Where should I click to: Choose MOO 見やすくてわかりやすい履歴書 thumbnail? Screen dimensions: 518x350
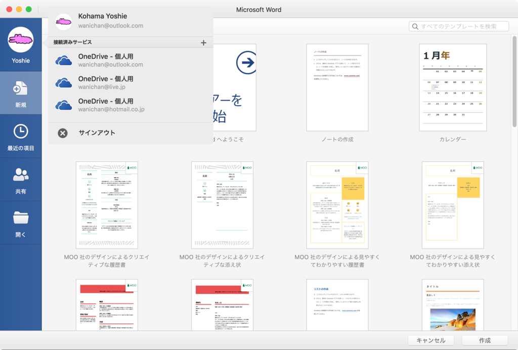pyautogui.click(x=337, y=205)
